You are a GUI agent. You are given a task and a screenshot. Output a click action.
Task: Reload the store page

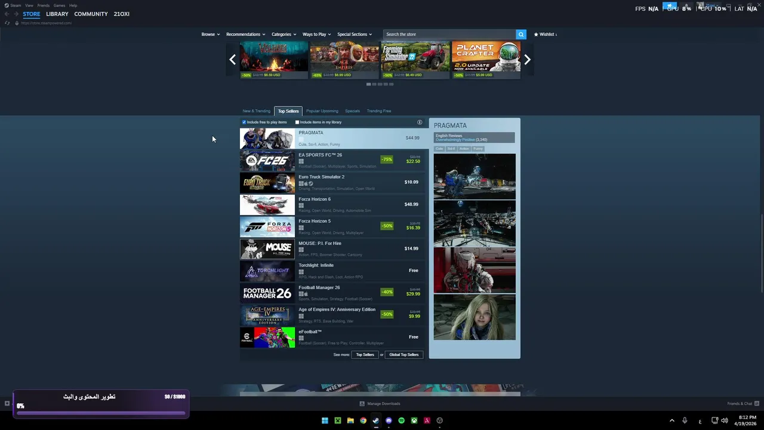click(x=7, y=23)
